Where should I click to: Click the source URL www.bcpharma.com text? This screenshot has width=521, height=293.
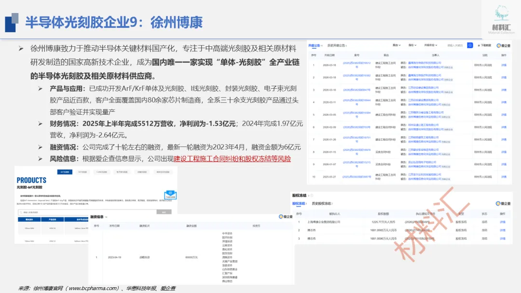click(x=94, y=288)
